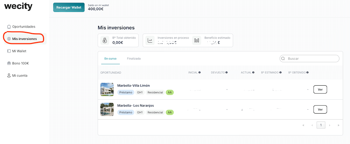
Task: Open the Marbella-Villa Limón thumbnail image
Action: pos(107,89)
